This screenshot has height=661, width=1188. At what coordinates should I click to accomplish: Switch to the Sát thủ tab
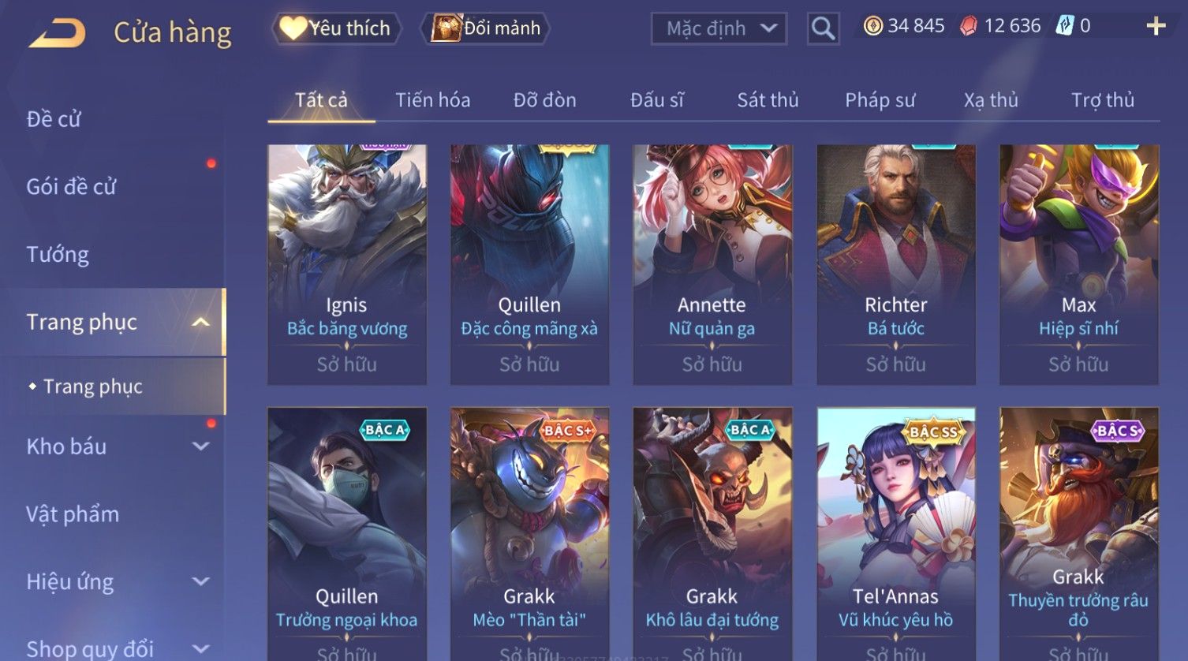[768, 100]
